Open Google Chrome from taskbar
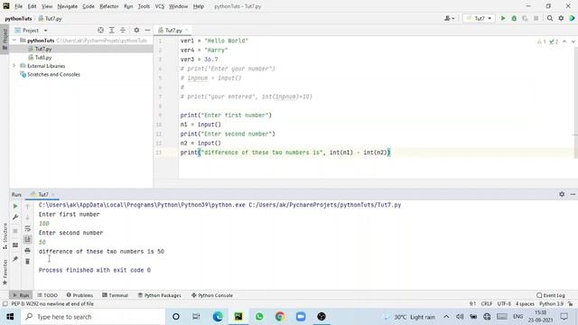 (280, 317)
